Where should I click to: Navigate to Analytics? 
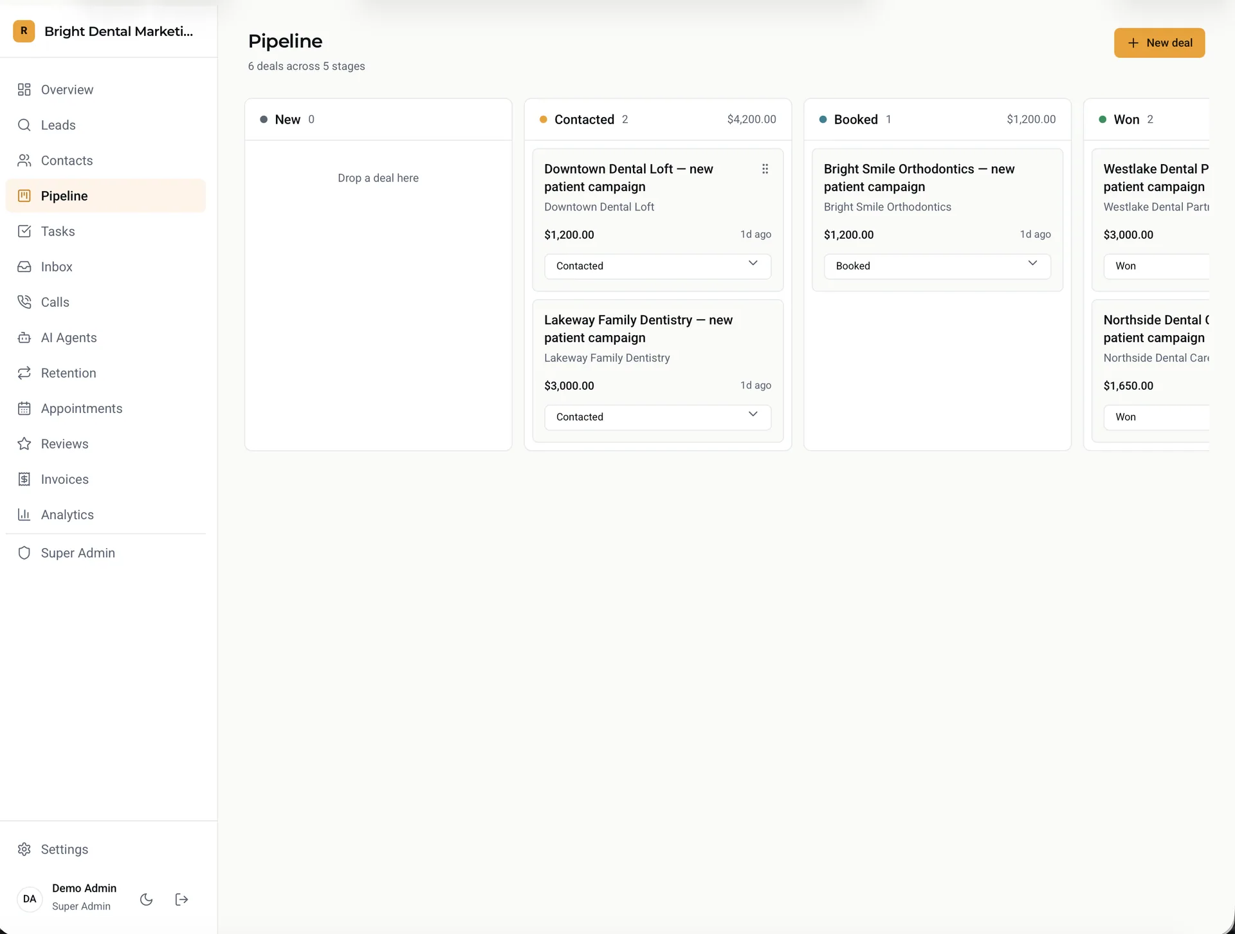coord(105,514)
